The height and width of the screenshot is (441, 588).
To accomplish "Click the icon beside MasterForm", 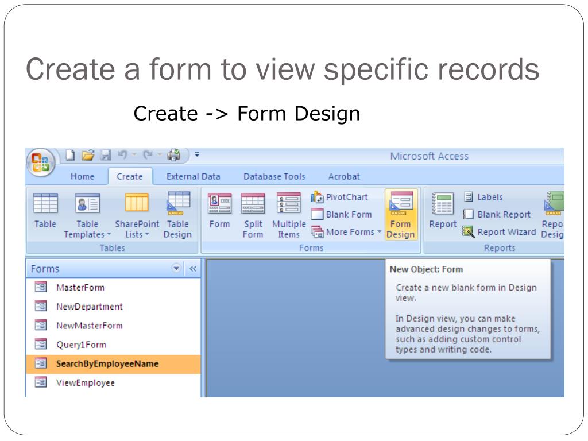I will pos(41,287).
